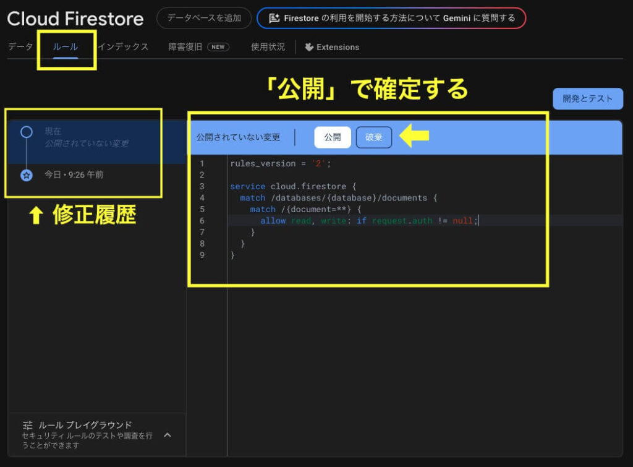Click the NEW badge beside 障害復旧
Screen dimensions: 633x467
point(218,47)
